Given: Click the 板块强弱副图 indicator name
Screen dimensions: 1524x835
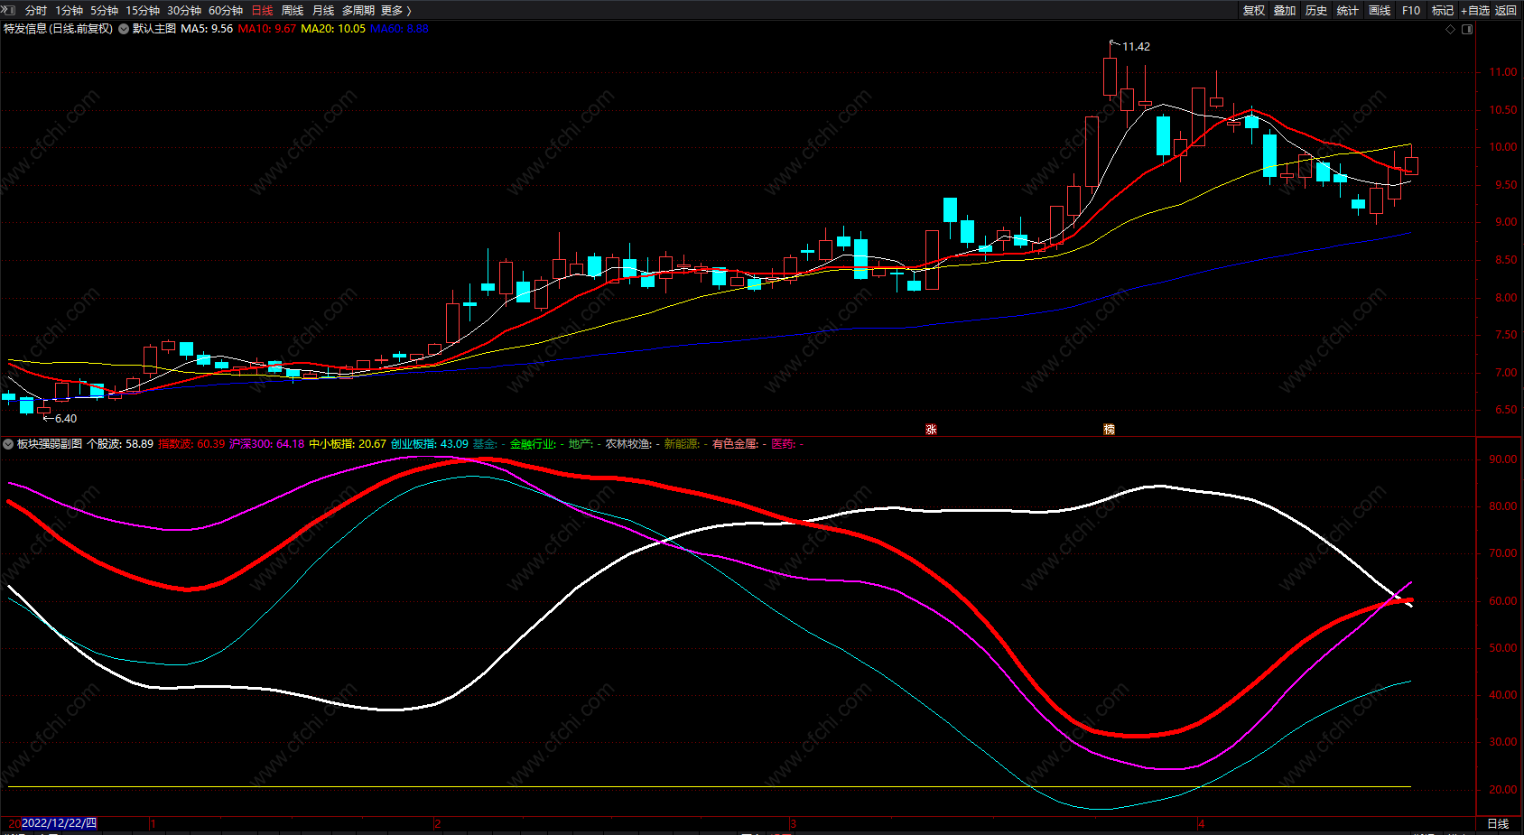Looking at the screenshot, I should click(50, 444).
